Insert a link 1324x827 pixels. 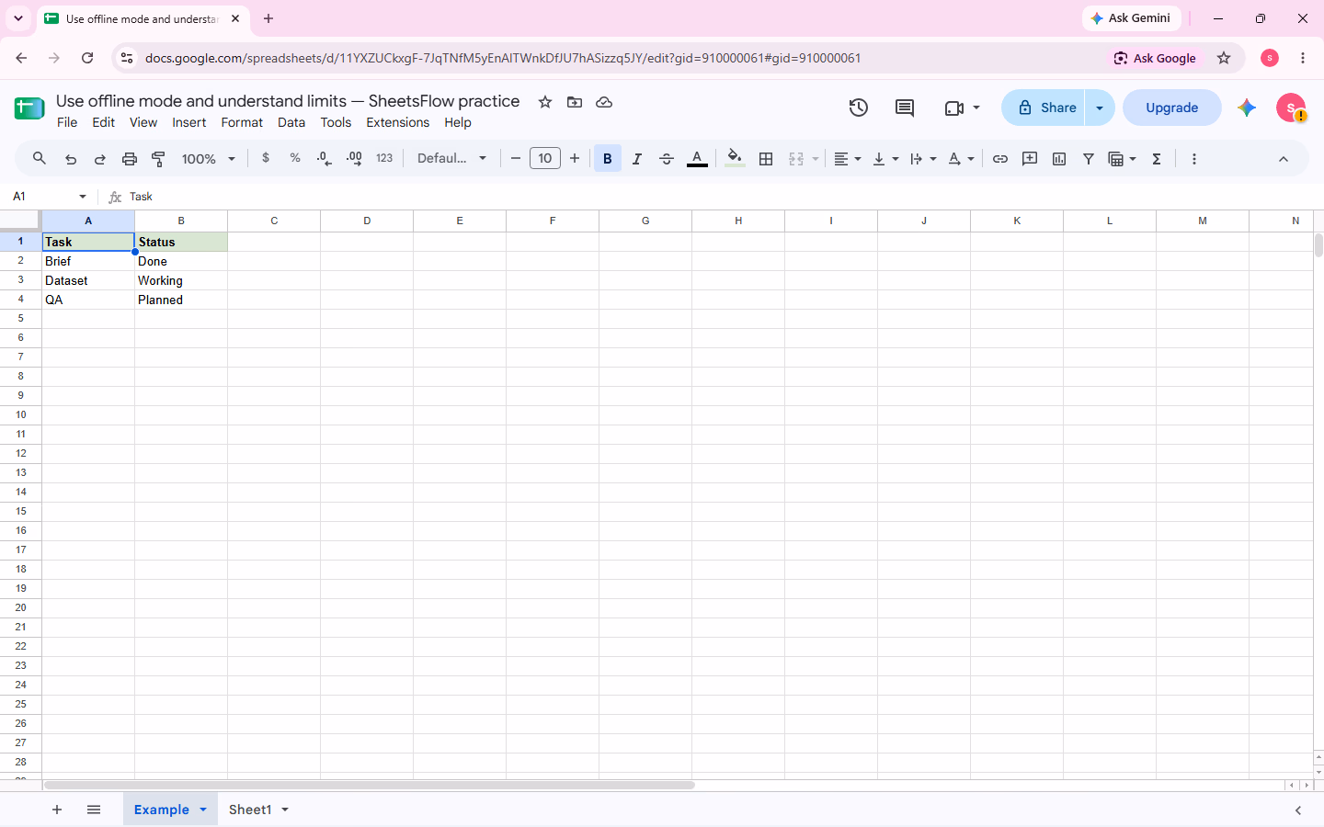click(1000, 159)
